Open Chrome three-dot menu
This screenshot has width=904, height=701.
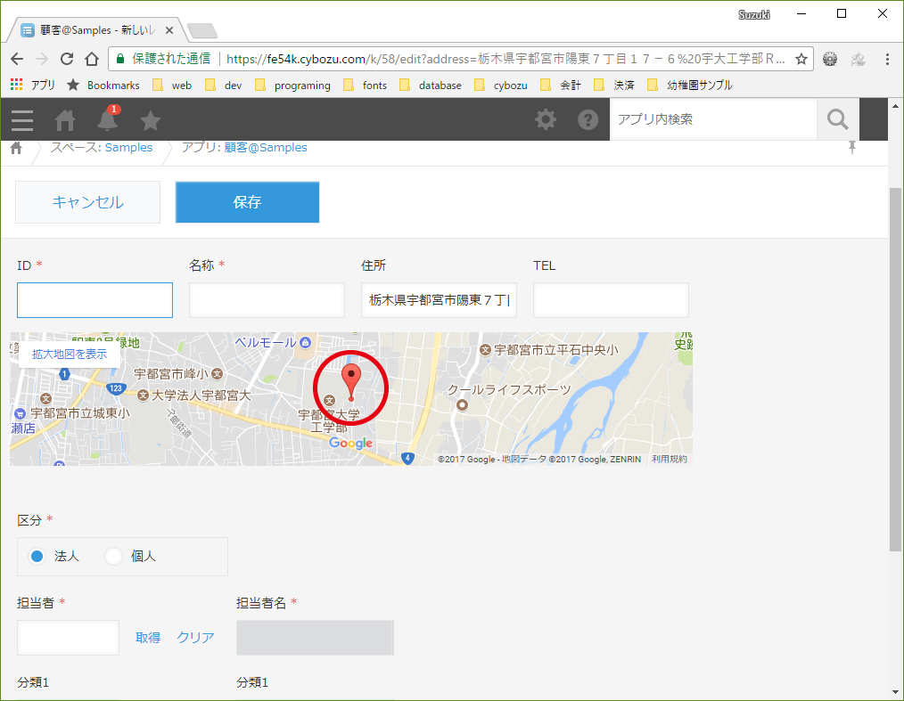click(887, 59)
